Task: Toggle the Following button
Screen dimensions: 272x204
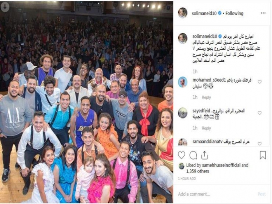Action: coord(234,13)
